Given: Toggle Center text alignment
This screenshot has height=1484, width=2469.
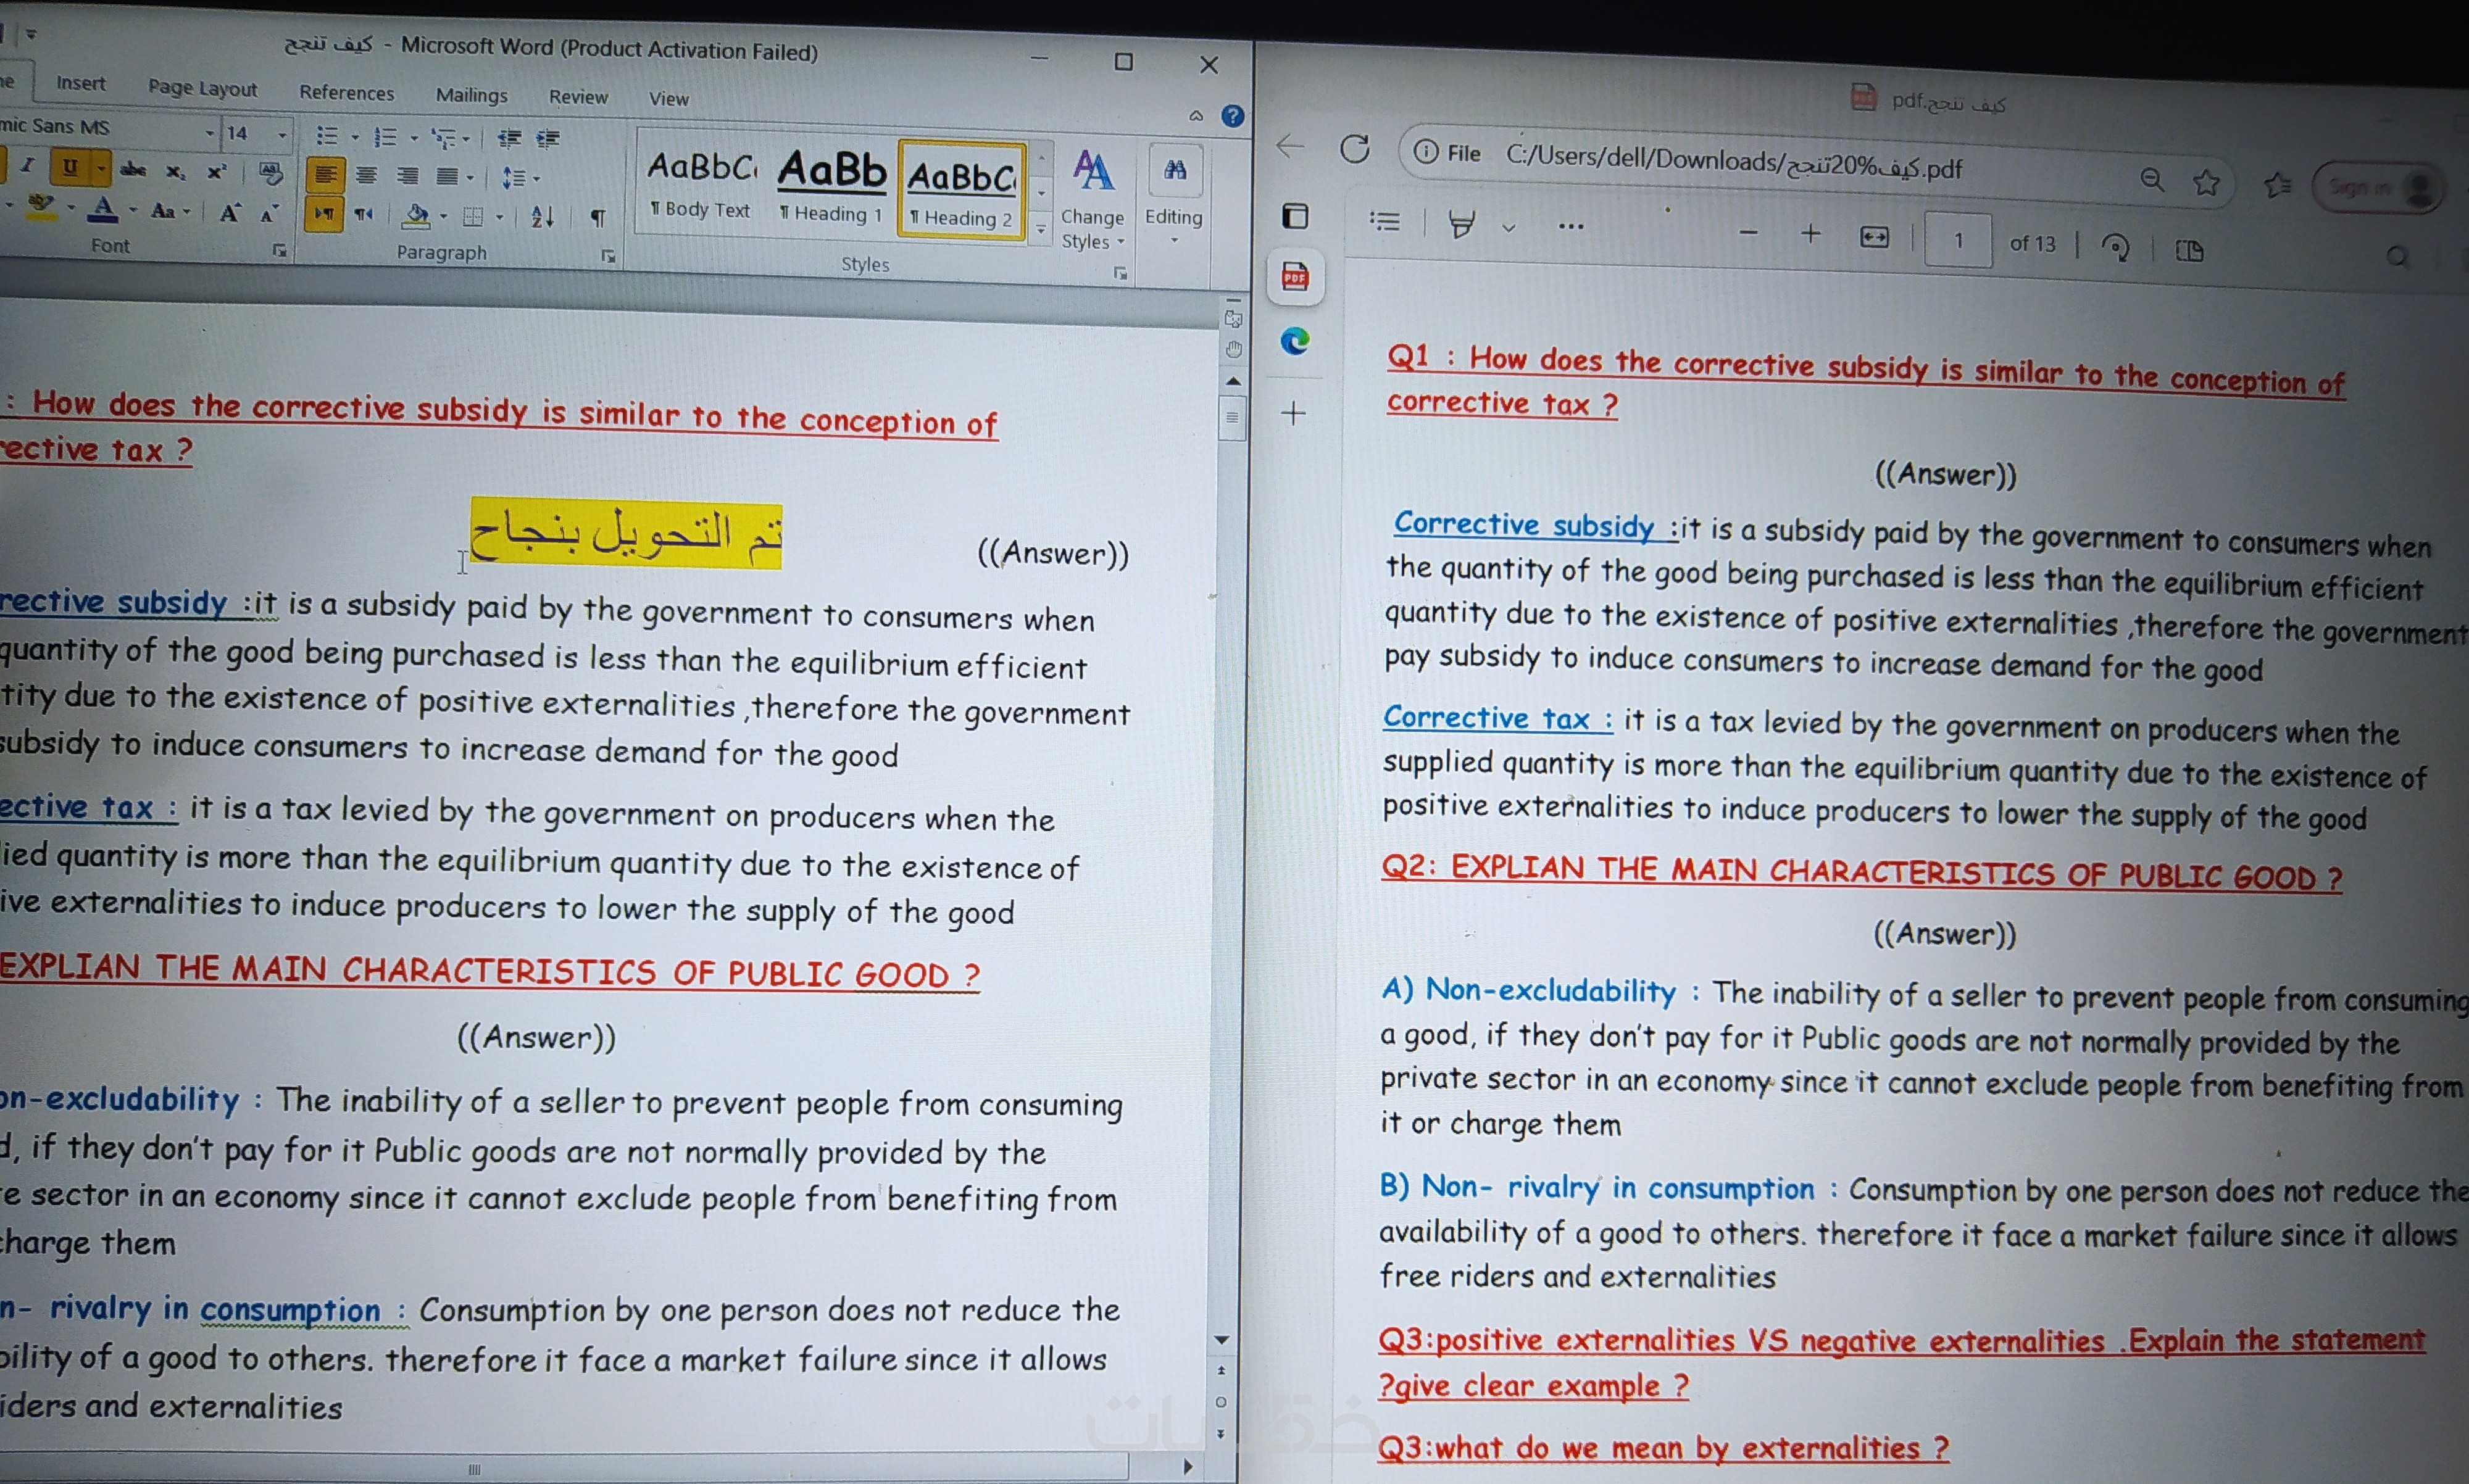Looking at the screenshot, I should pyautogui.click(x=367, y=176).
